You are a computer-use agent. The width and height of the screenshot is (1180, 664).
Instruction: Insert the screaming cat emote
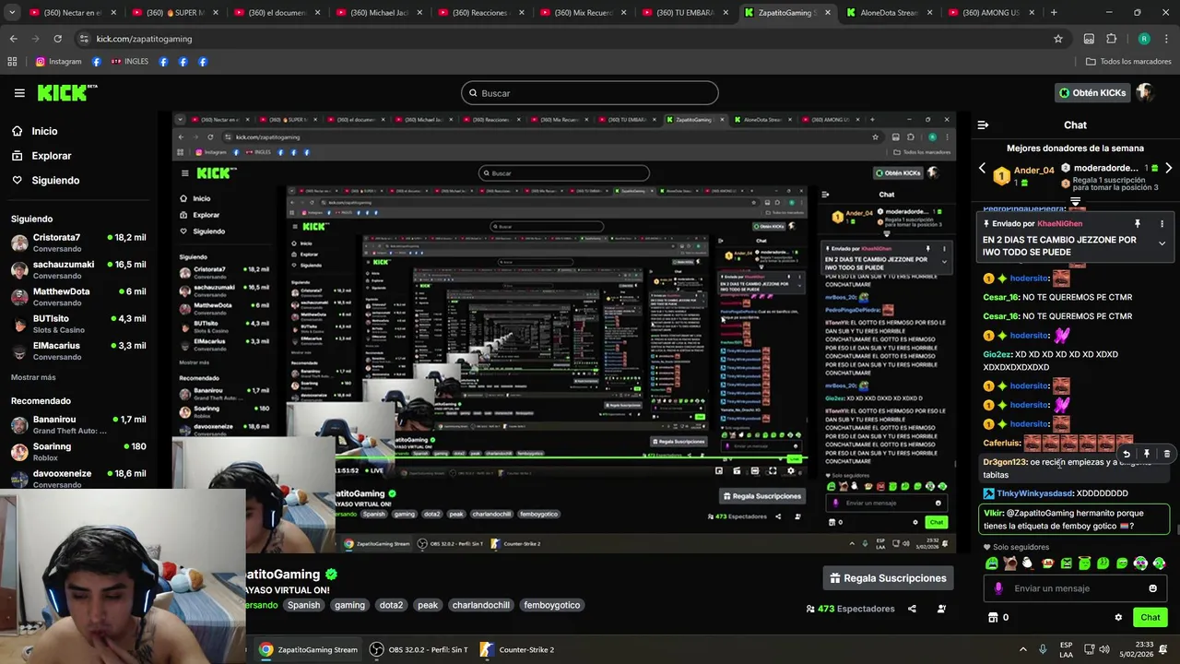pos(1010,563)
